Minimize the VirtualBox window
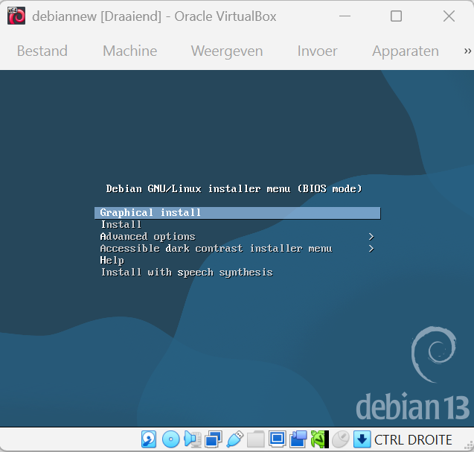Screen dimensions: 474x452 (x=345, y=16)
